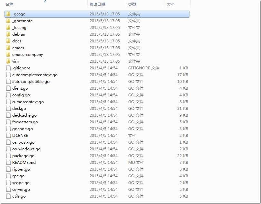The image size is (261, 204).
Task: Click the declcache.go file icon
Action: tap(8, 115)
